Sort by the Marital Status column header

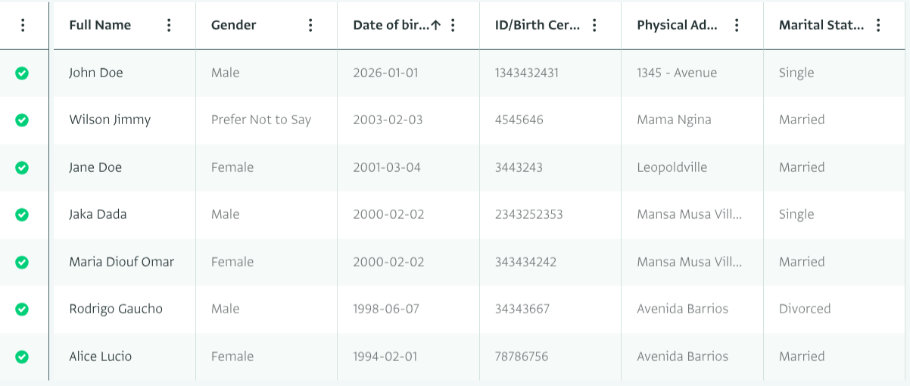pos(821,25)
